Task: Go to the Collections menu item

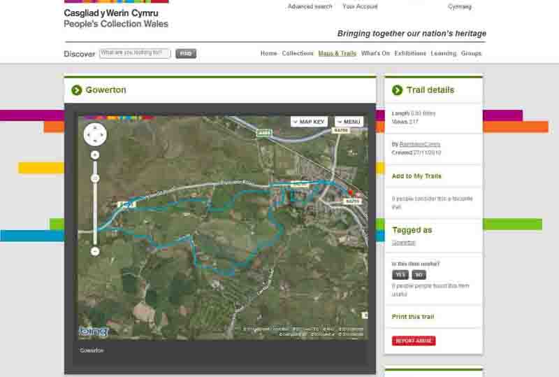Action: pyautogui.click(x=298, y=53)
